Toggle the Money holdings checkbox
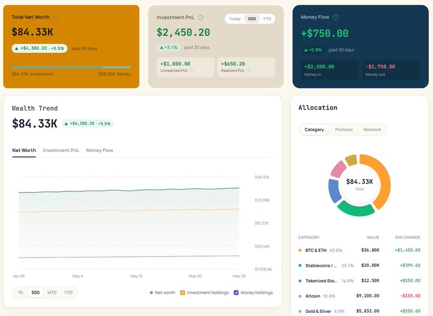 coord(236,292)
